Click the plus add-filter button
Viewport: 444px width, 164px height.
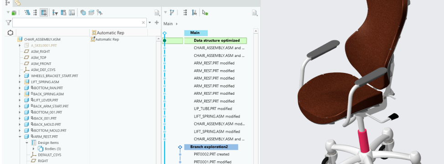click(157, 23)
